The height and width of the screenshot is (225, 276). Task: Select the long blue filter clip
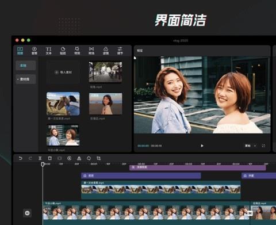click(x=141, y=176)
